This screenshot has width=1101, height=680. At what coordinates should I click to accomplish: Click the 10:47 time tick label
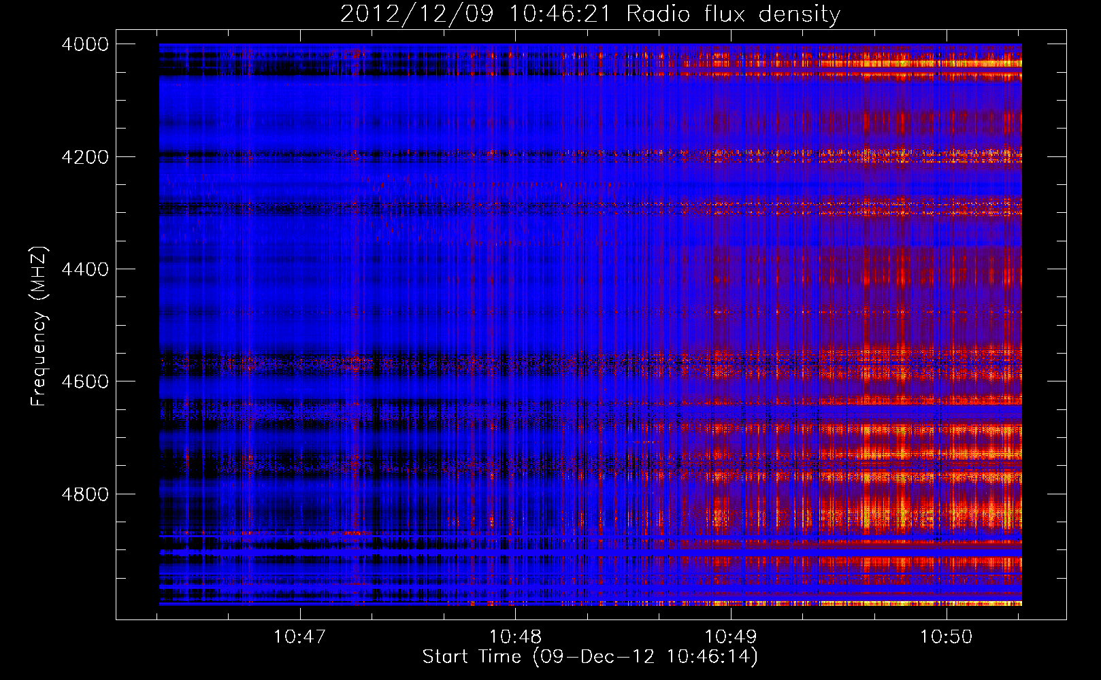point(299,636)
